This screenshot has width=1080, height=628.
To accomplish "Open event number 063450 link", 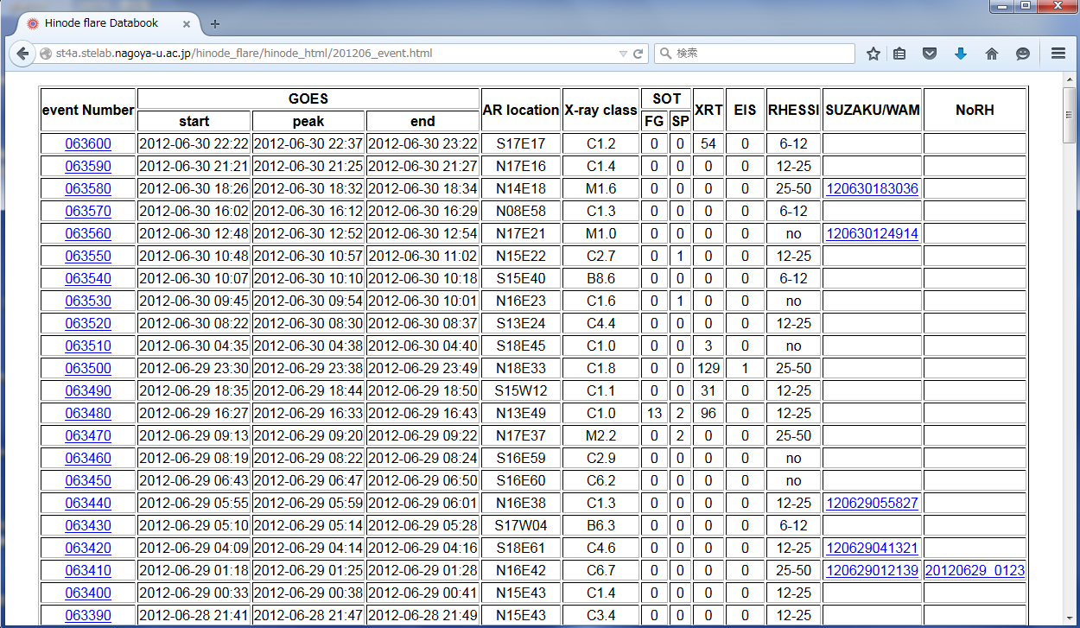I will [88, 480].
